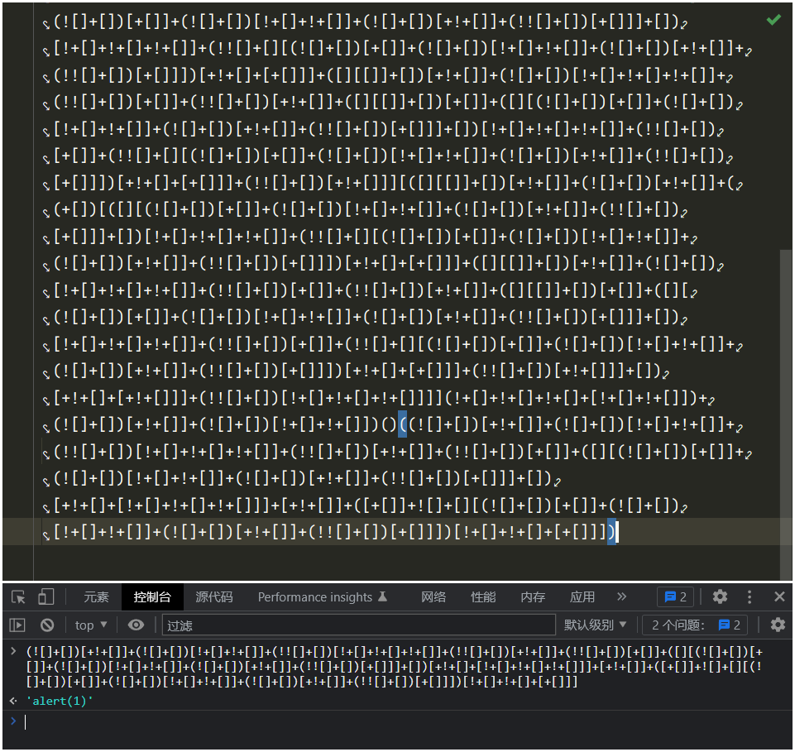Open the issues message icon with badge 2
The height and width of the screenshot is (752, 795).
click(678, 596)
